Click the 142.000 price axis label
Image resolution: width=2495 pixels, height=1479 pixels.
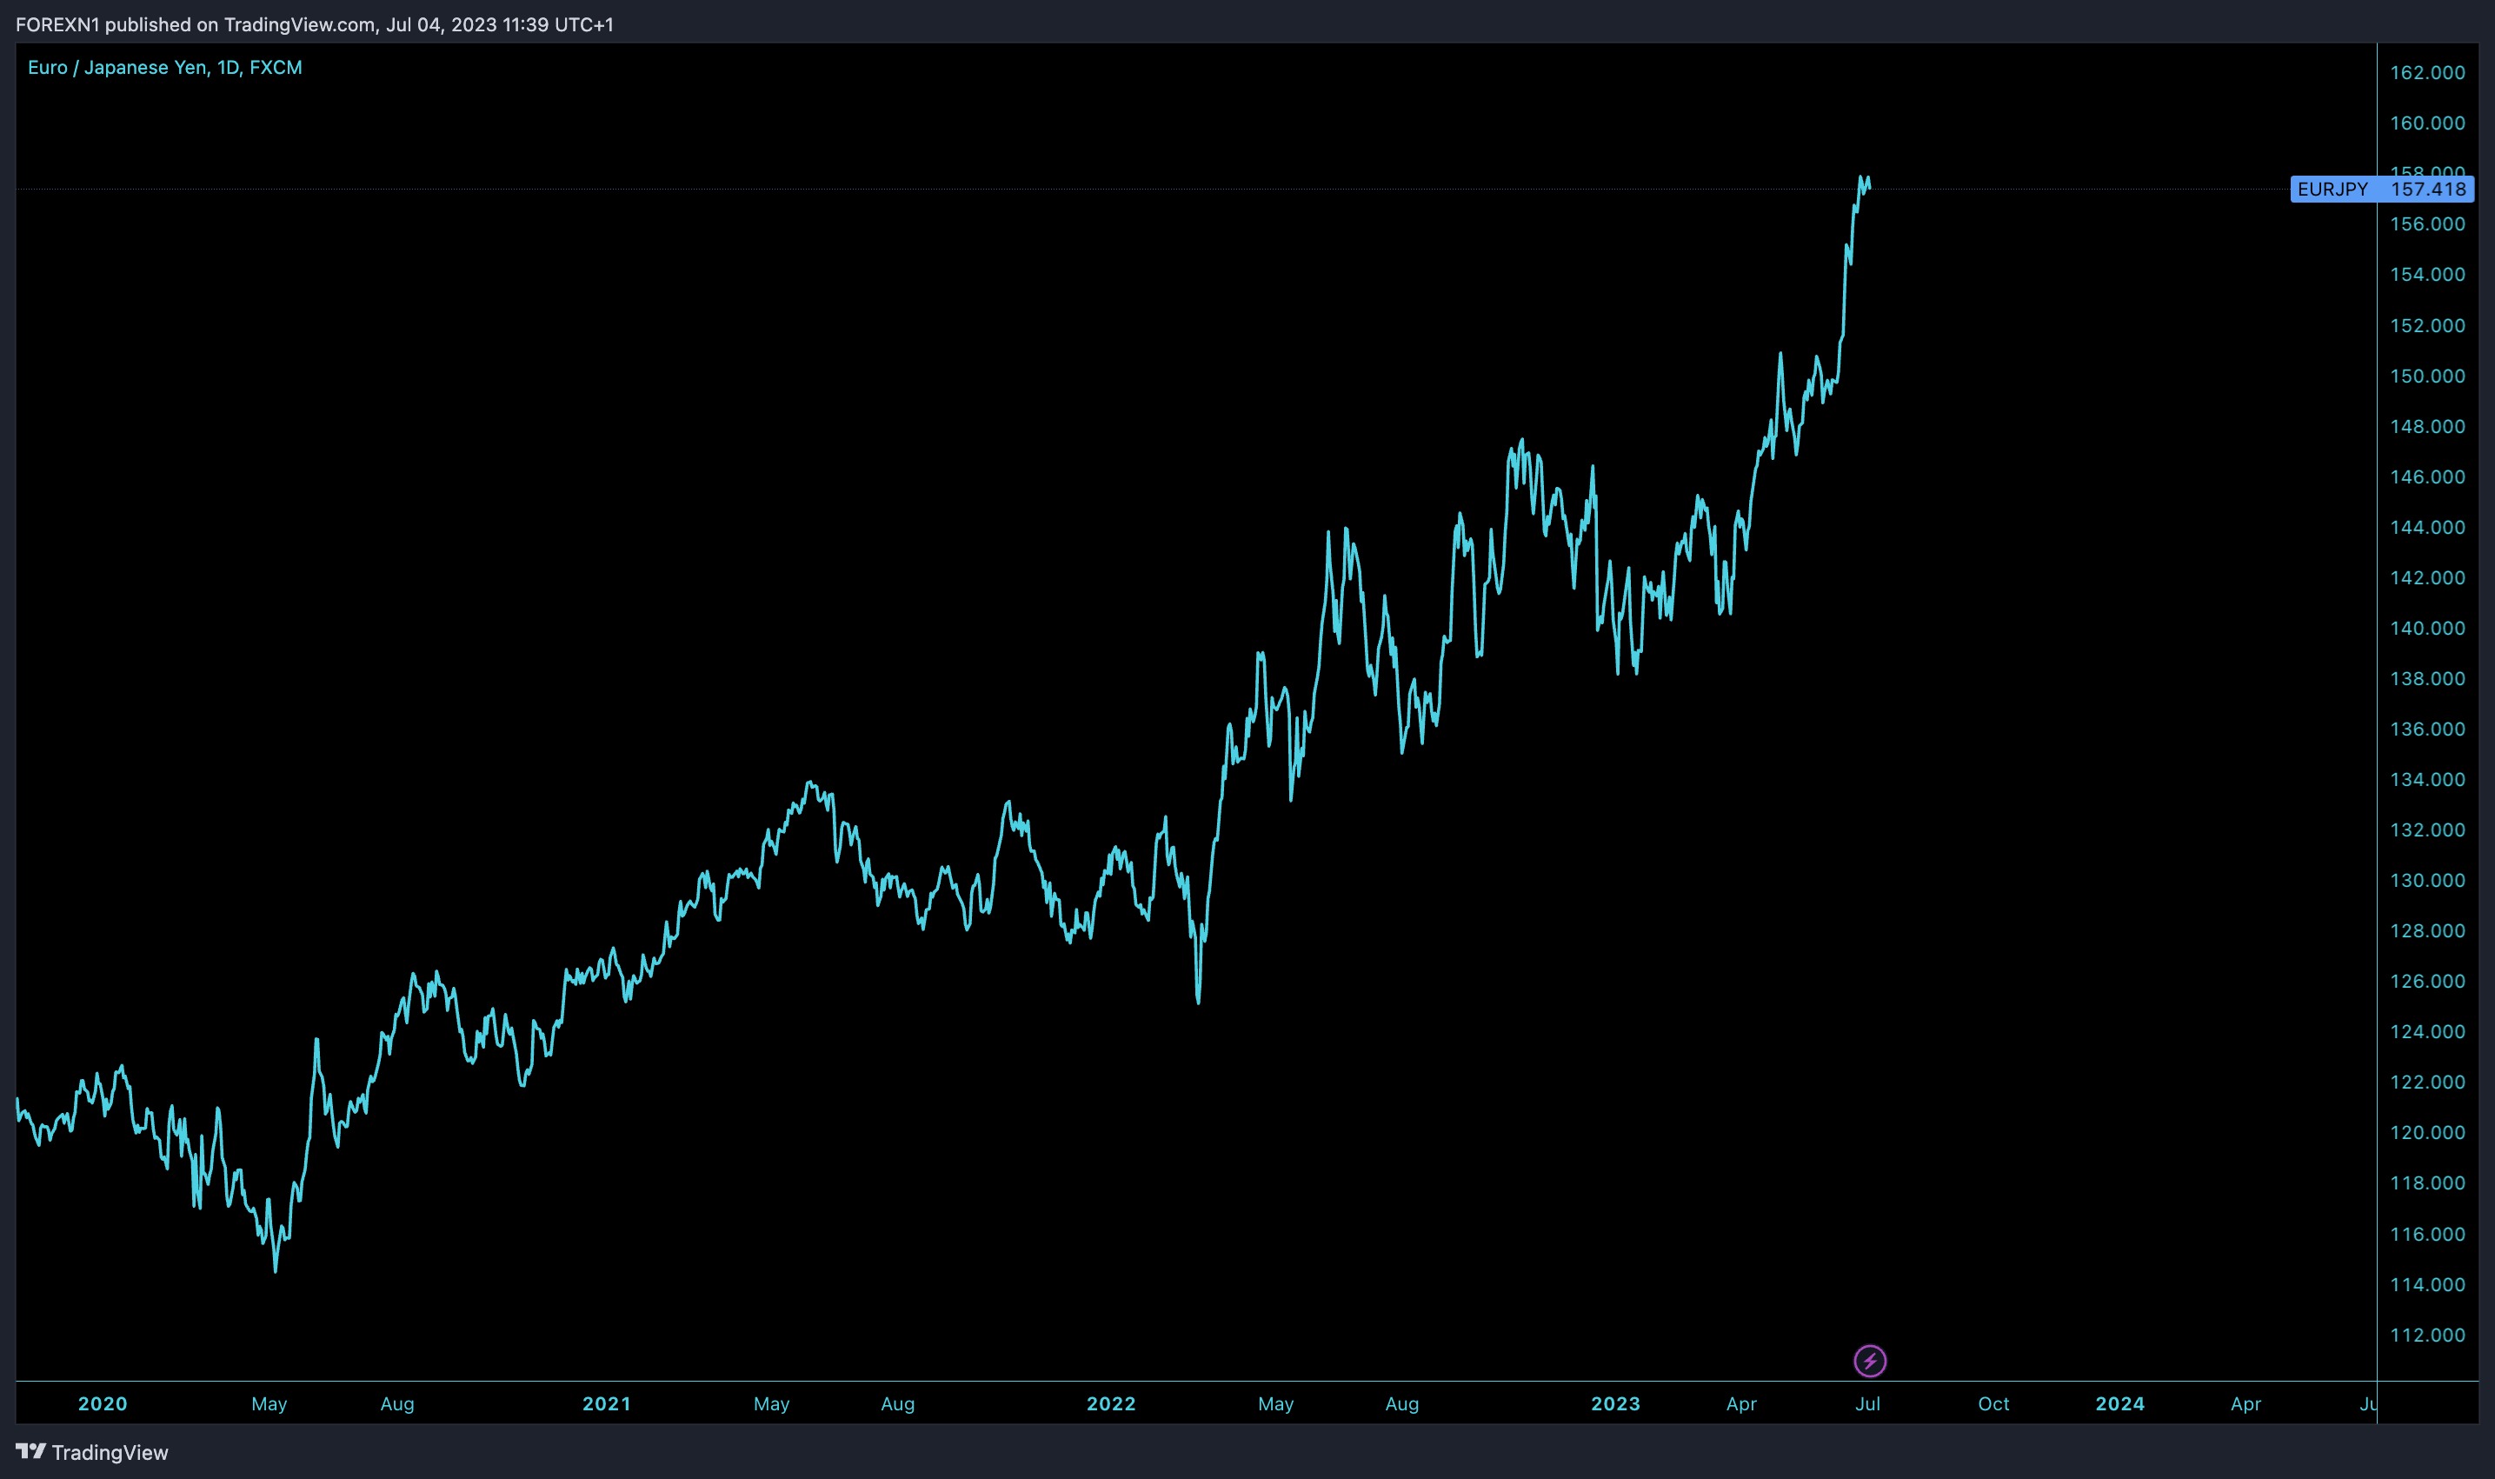[x=2427, y=578]
